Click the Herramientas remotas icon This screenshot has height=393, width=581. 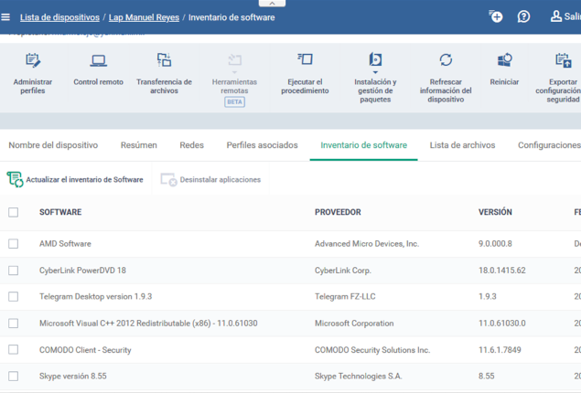234,60
